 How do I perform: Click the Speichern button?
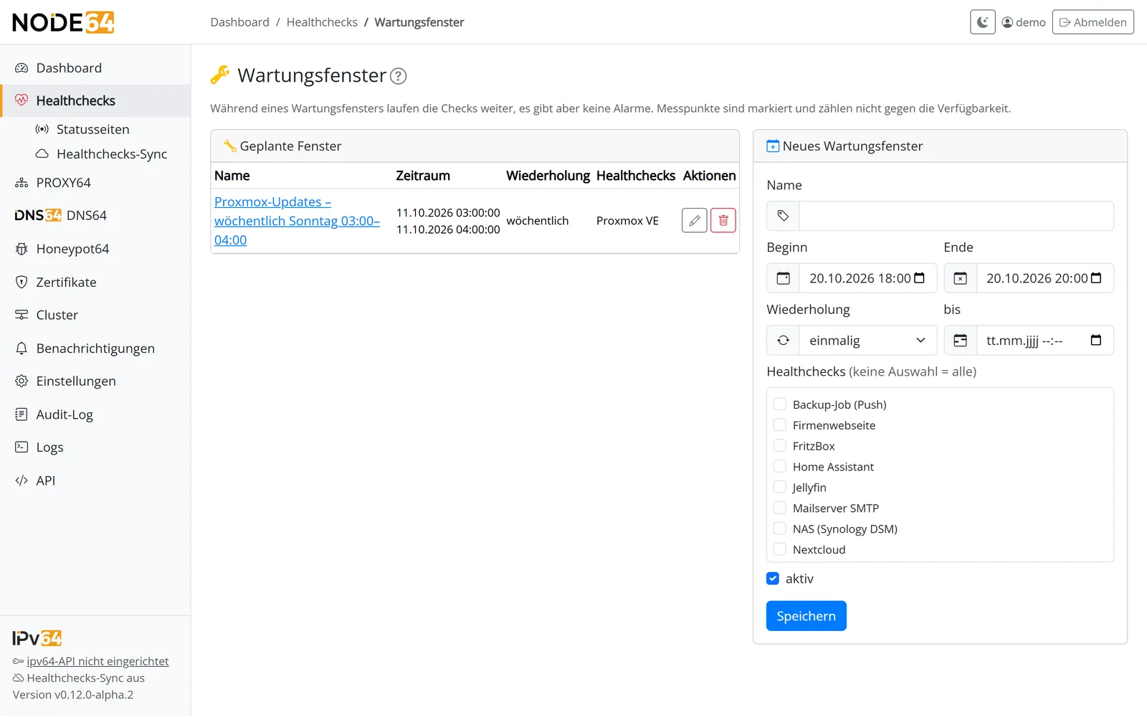[806, 616]
